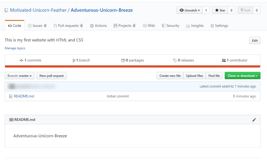Click the "8 minutes ago" timestamp
Screen dimensions: 267x162
click(x=244, y=96)
